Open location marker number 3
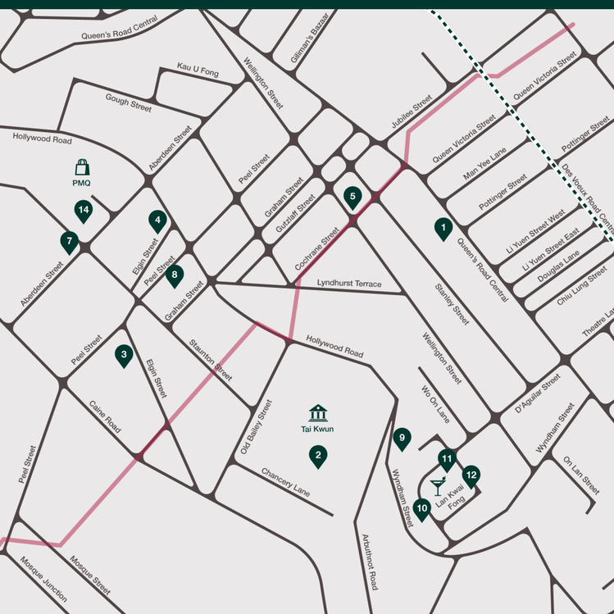This screenshot has height=614, width=614. coord(124,355)
